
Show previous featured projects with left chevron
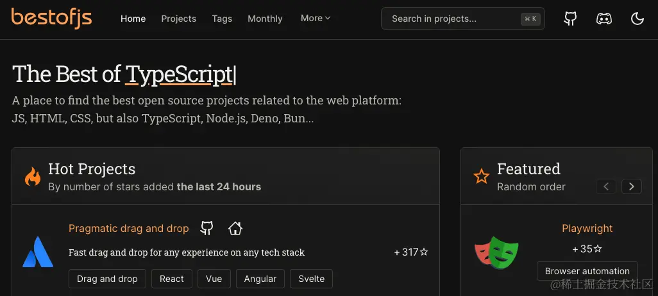click(606, 186)
